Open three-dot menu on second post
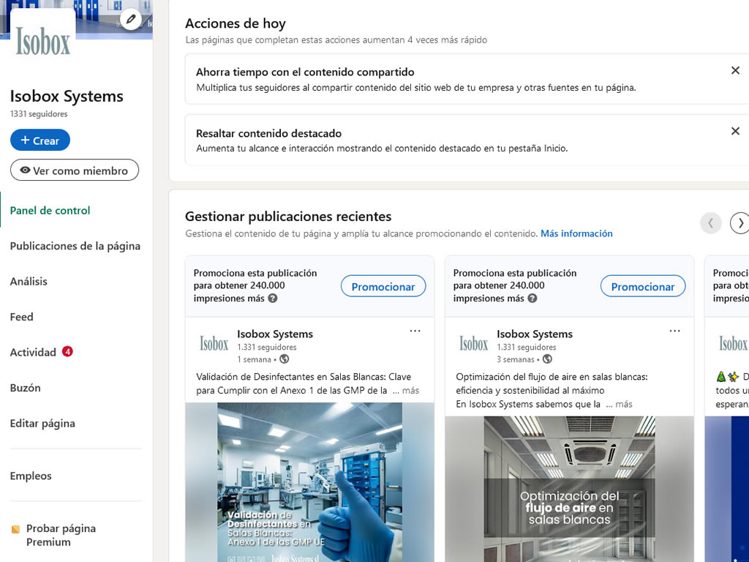 [674, 331]
